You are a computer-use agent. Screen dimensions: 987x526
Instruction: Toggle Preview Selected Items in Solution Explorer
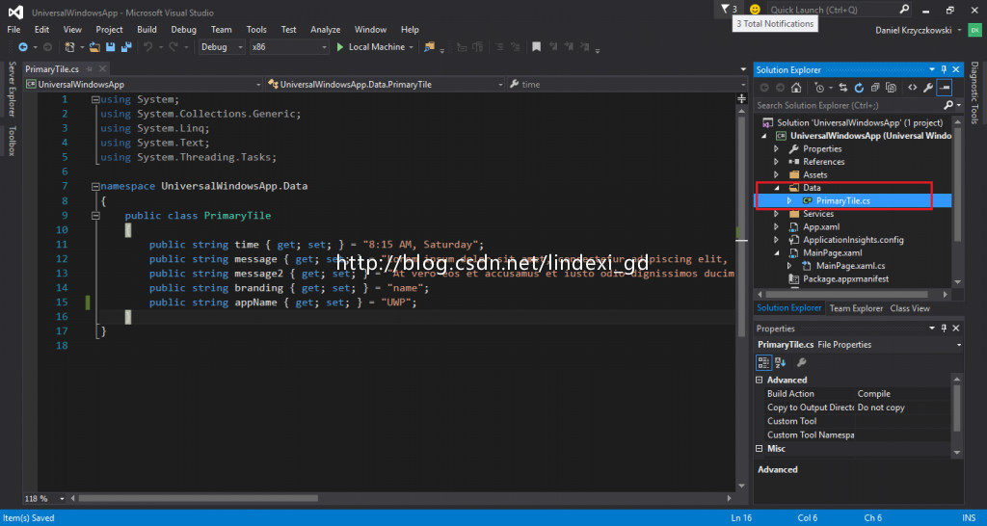945,88
